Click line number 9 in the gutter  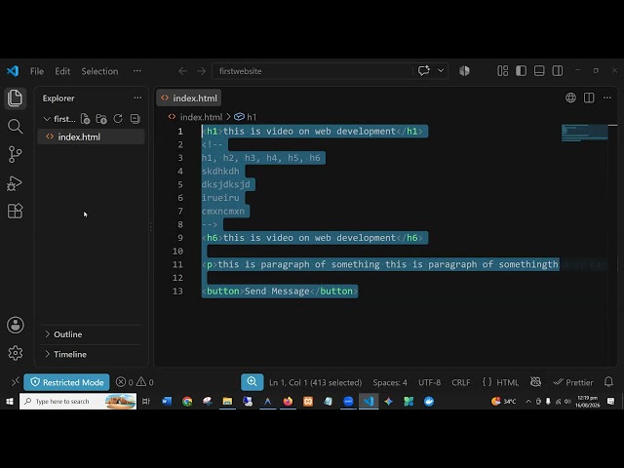(x=180, y=238)
